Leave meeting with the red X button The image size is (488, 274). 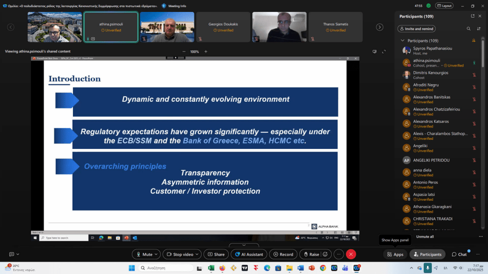coord(351,254)
